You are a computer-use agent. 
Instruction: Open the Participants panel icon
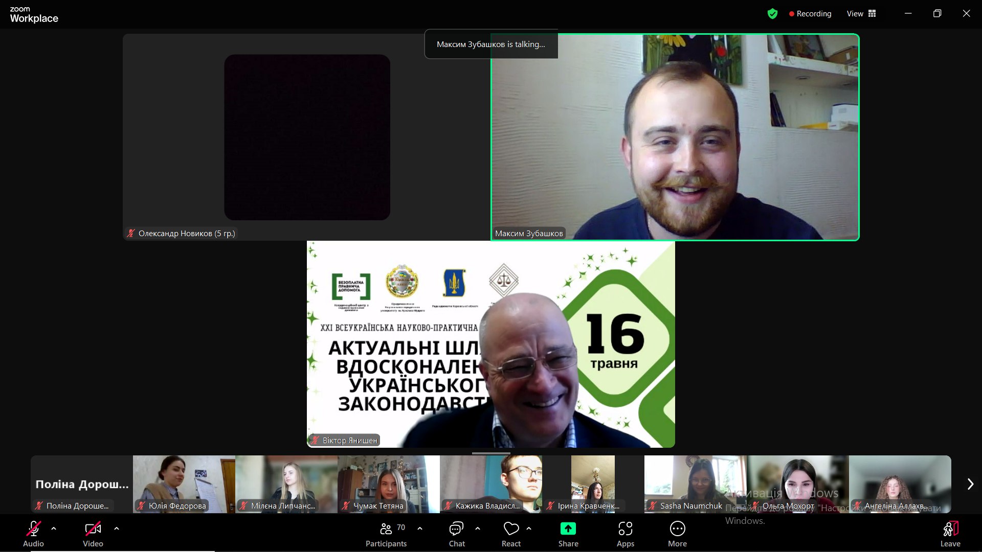pyautogui.click(x=386, y=528)
